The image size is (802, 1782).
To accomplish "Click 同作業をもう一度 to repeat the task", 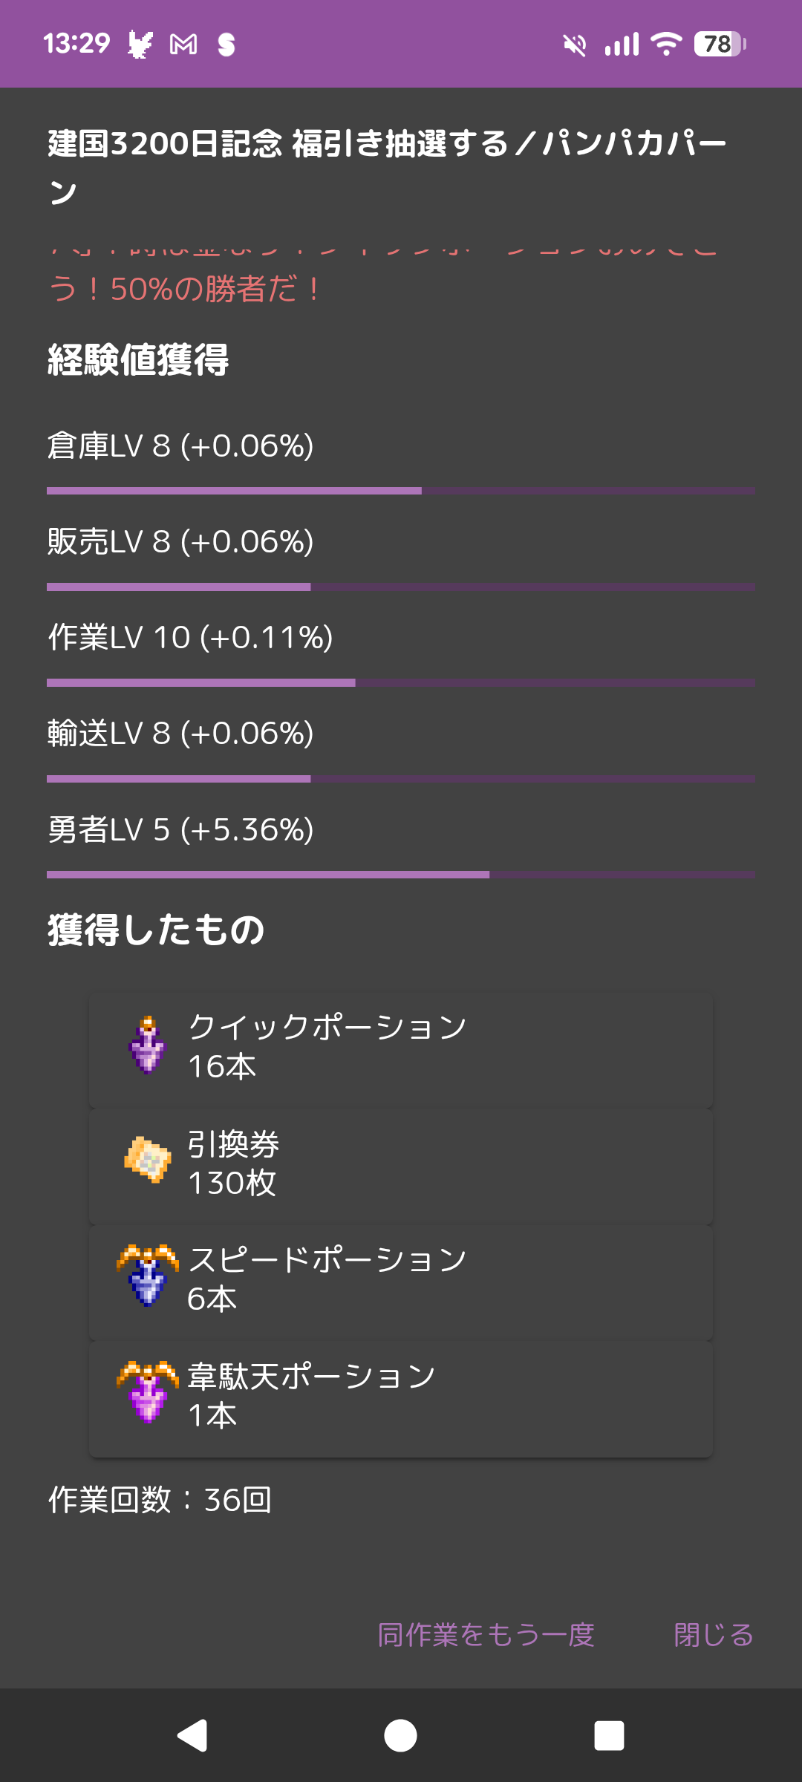I will 486,1635.
